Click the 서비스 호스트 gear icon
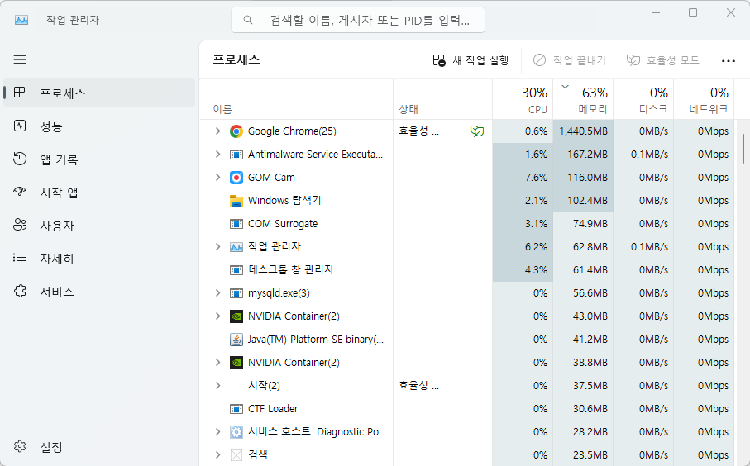Screen dimensions: 750x466 pos(236,432)
